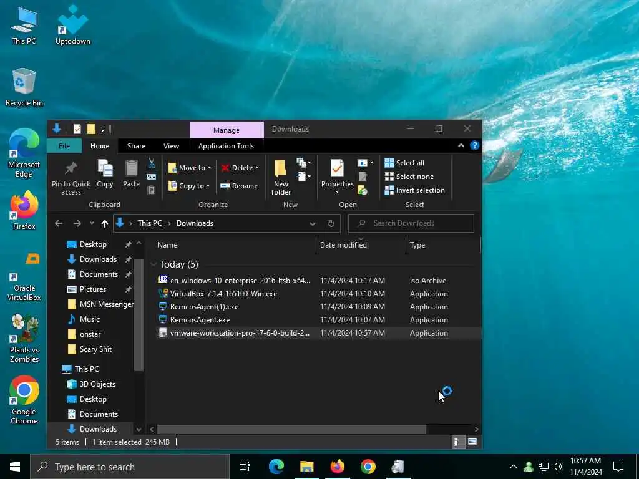Click the Paste shortcut icon in Clipboard
639x479 pixels.
(x=151, y=190)
